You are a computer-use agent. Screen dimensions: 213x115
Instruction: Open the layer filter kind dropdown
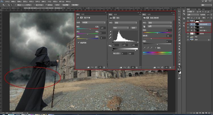[191, 12]
